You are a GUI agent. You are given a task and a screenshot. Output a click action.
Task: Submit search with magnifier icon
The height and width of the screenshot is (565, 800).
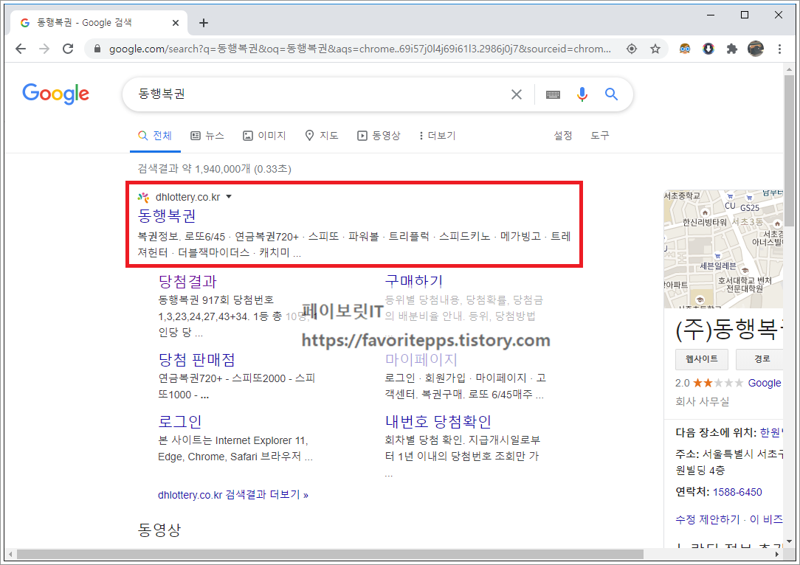[x=611, y=94]
